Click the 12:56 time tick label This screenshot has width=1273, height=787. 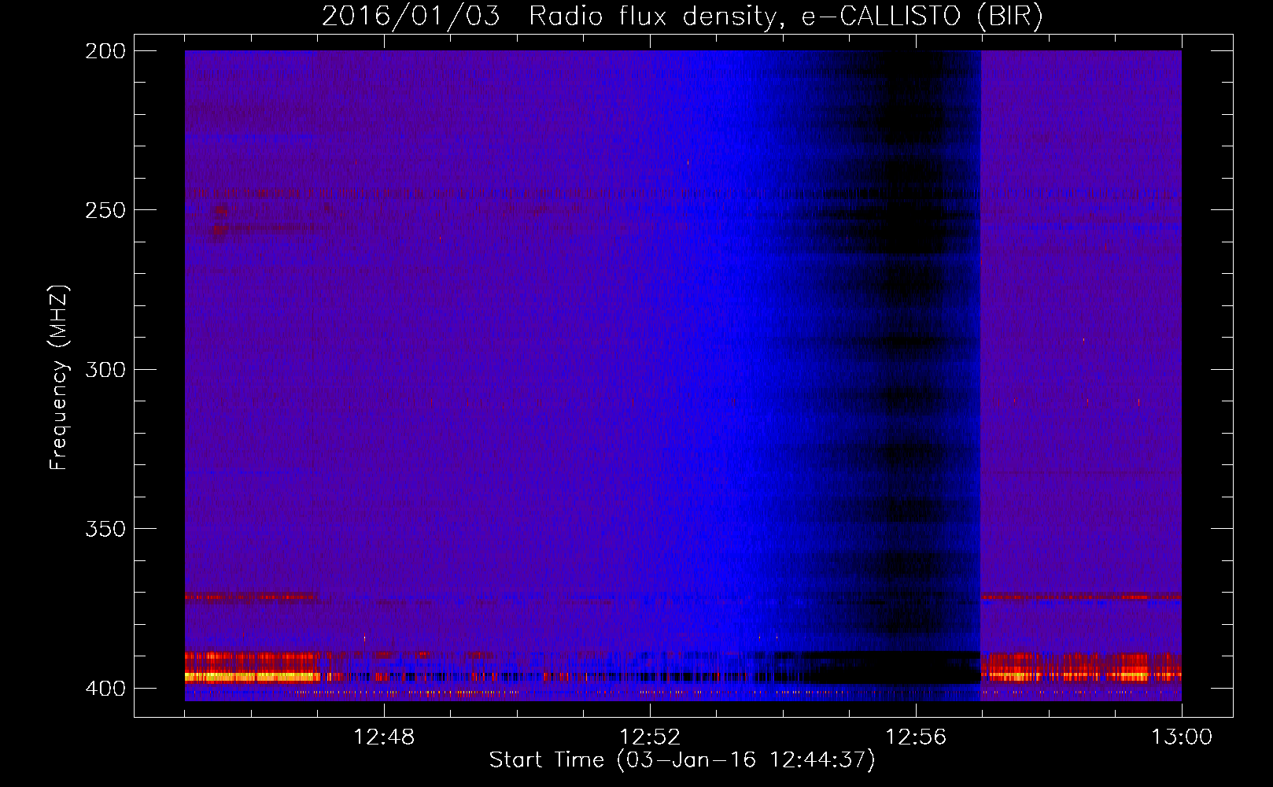point(916,737)
